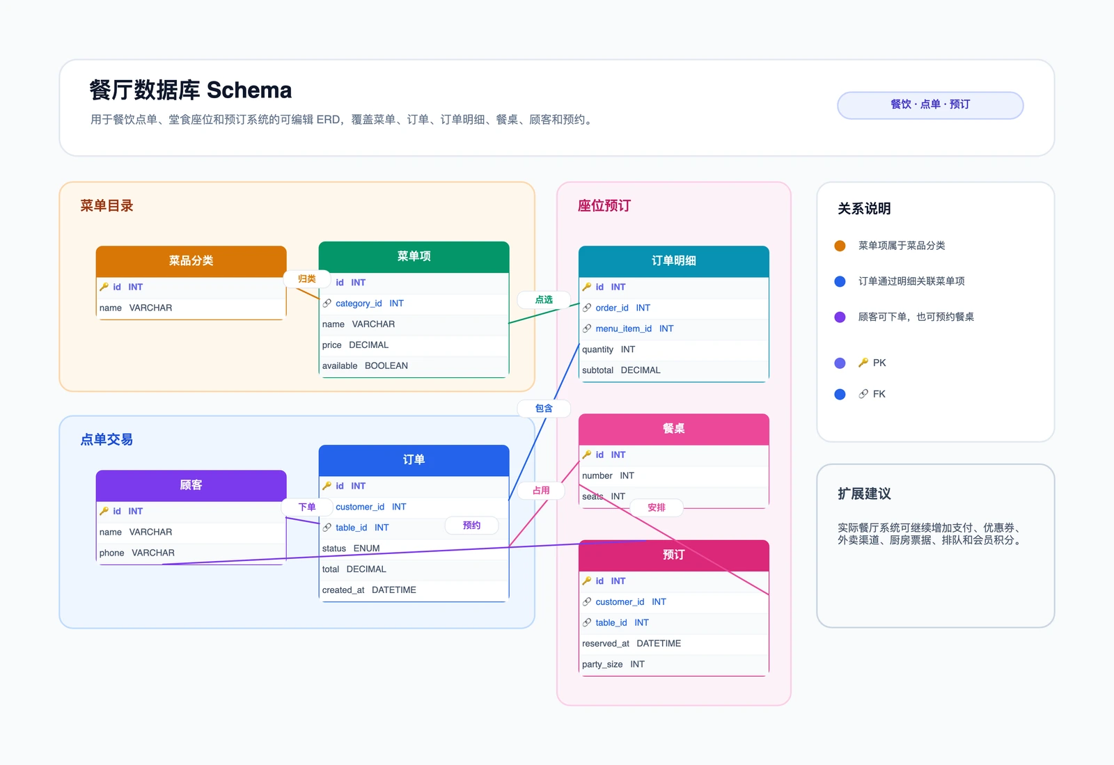Click the key icon in 订单明细 id row
Screen dimensions: 1114x765
click(x=587, y=287)
